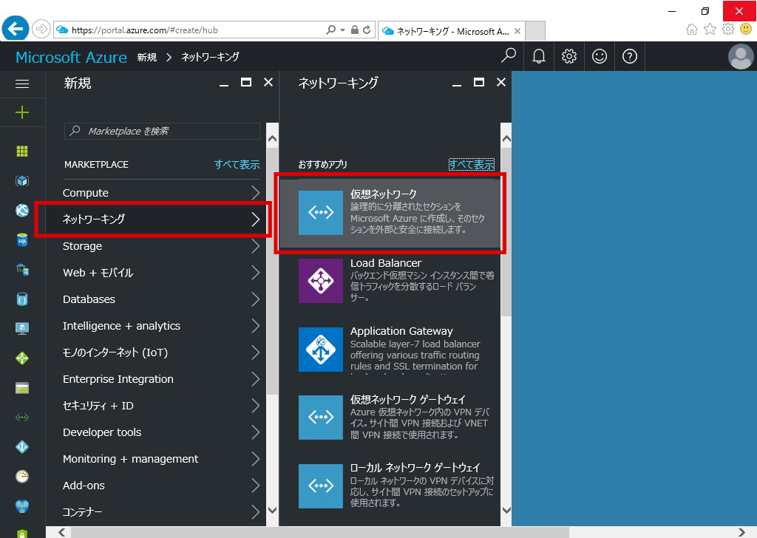Image resolution: width=757 pixels, height=538 pixels.
Task: Expand セキュリティ + ID category
Action: pos(161,406)
